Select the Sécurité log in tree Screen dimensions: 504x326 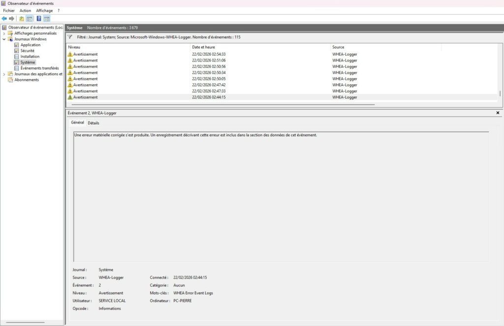pyautogui.click(x=27, y=51)
